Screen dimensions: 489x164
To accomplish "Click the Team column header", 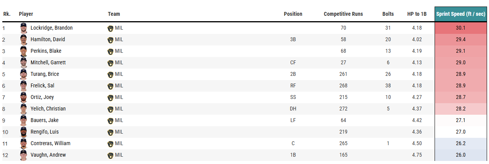I will pos(114,14).
